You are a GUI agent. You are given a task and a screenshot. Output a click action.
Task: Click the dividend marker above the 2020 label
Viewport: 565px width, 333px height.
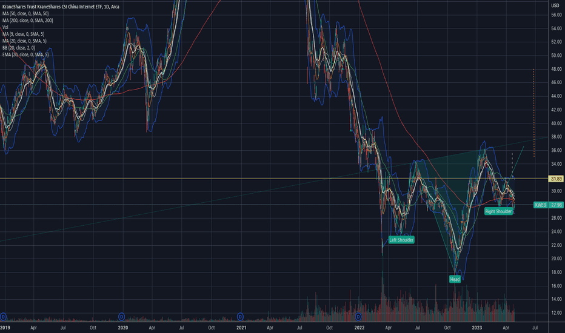122,317
